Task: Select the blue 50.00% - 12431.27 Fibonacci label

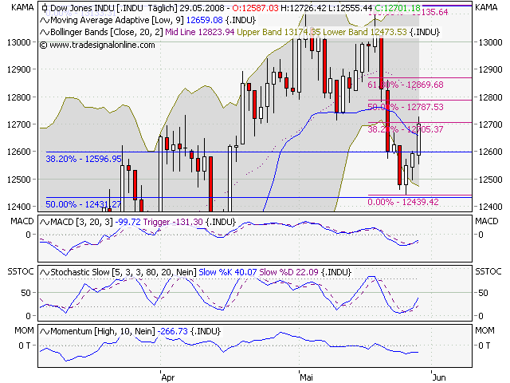Action: 83,204
